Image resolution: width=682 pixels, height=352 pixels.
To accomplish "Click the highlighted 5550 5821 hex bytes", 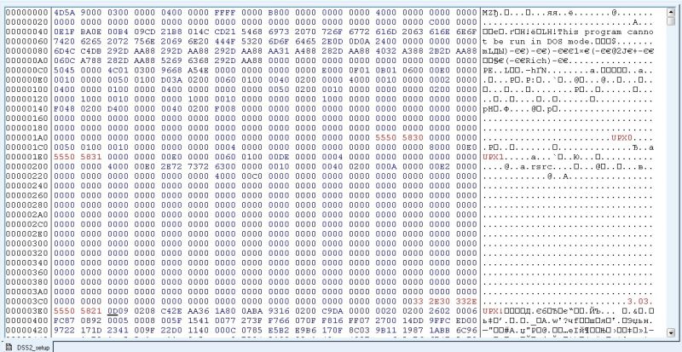I will point(78,311).
